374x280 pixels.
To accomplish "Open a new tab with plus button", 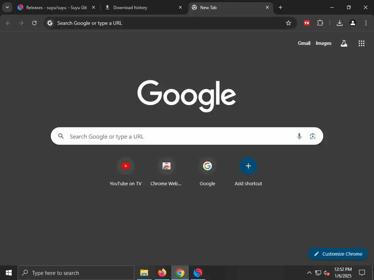I will (x=280, y=7).
